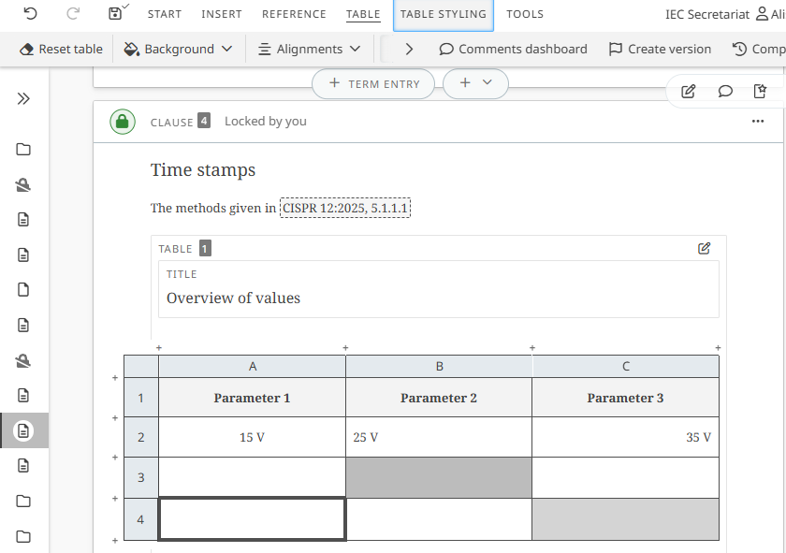Click the starred note icon in floating toolbar
The height and width of the screenshot is (553, 786).
click(x=760, y=92)
